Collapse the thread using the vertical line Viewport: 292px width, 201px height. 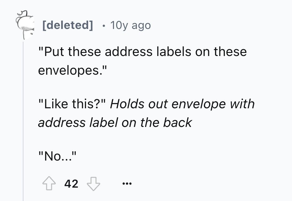click(x=23, y=121)
